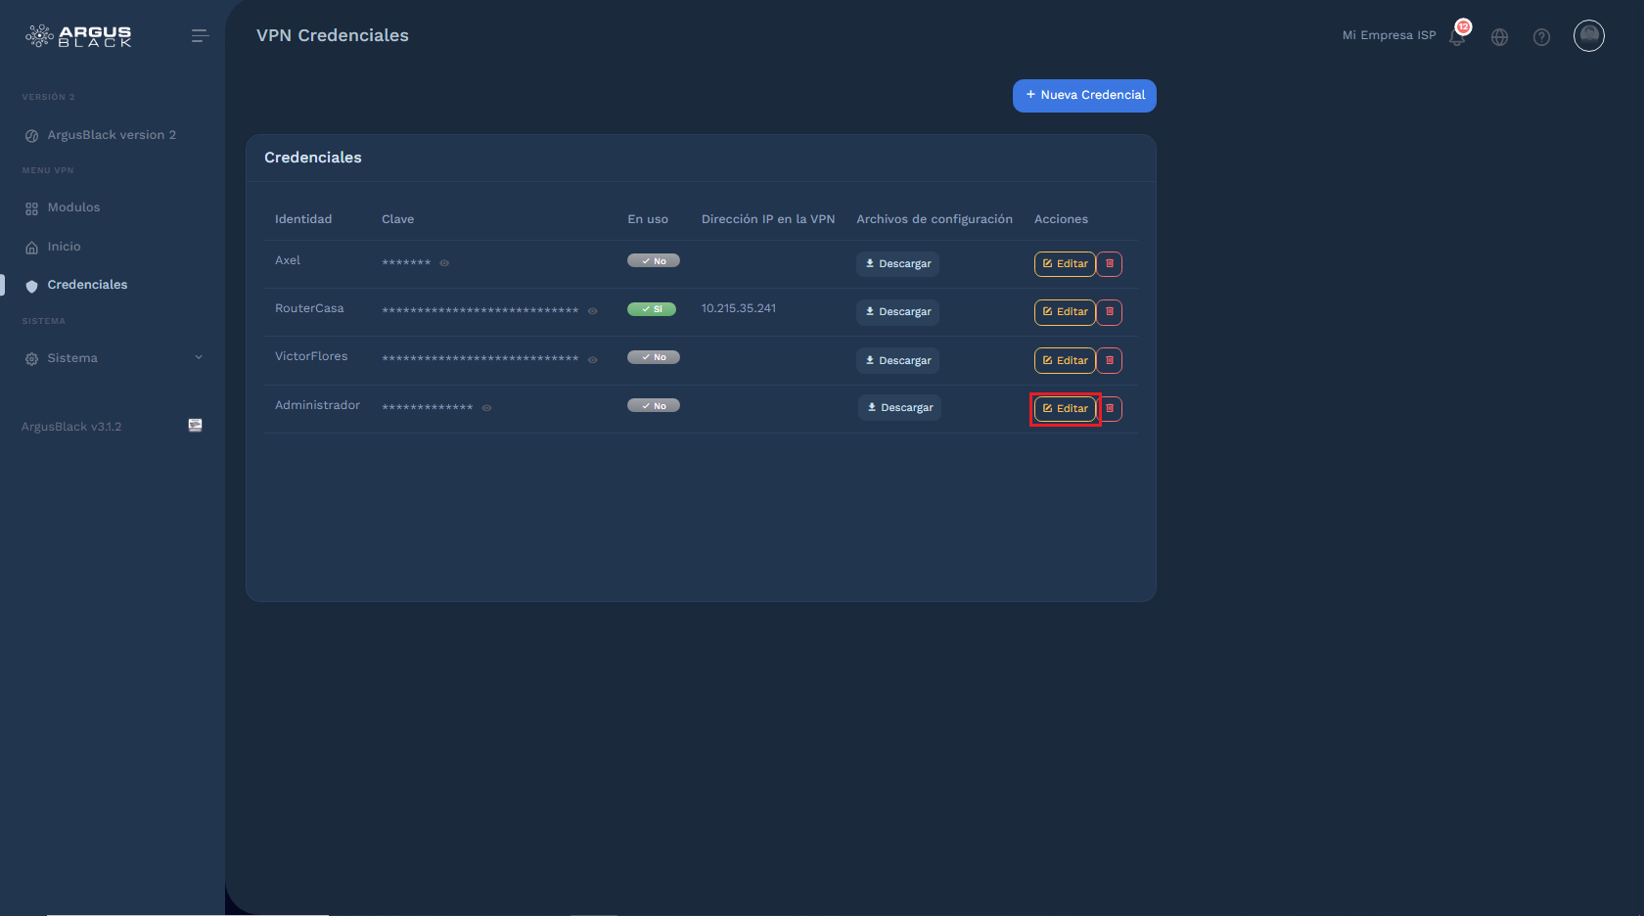The height and width of the screenshot is (916, 1644).
Task: Open the help question mark icon
Action: coord(1541,36)
